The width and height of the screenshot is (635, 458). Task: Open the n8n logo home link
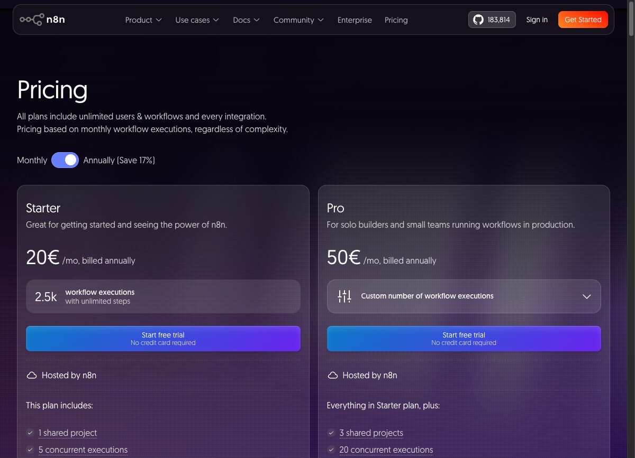pos(42,20)
